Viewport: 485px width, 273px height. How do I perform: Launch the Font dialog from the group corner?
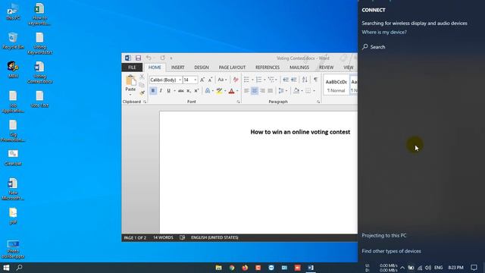(x=238, y=102)
